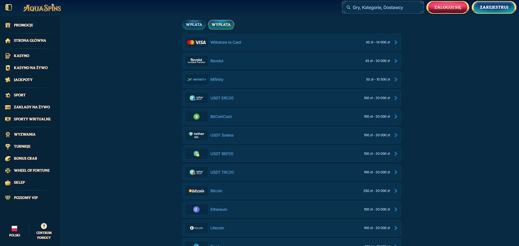Select the Mifinity withdrawal method
This screenshot has height=246, width=519.
click(x=291, y=79)
